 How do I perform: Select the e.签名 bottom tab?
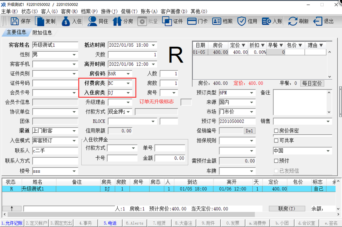point(331,223)
